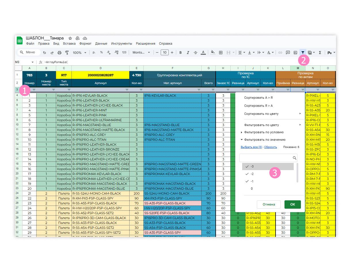Open the Functions sigma icon
Viewport: 351px width, 272px height.
[x=320, y=53]
